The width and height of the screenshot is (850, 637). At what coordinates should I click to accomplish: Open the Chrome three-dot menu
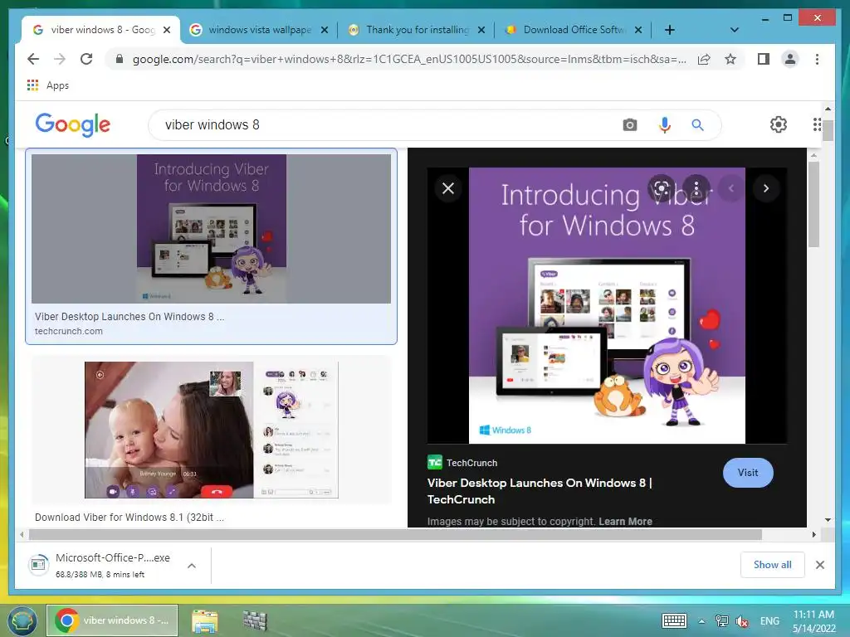point(817,59)
